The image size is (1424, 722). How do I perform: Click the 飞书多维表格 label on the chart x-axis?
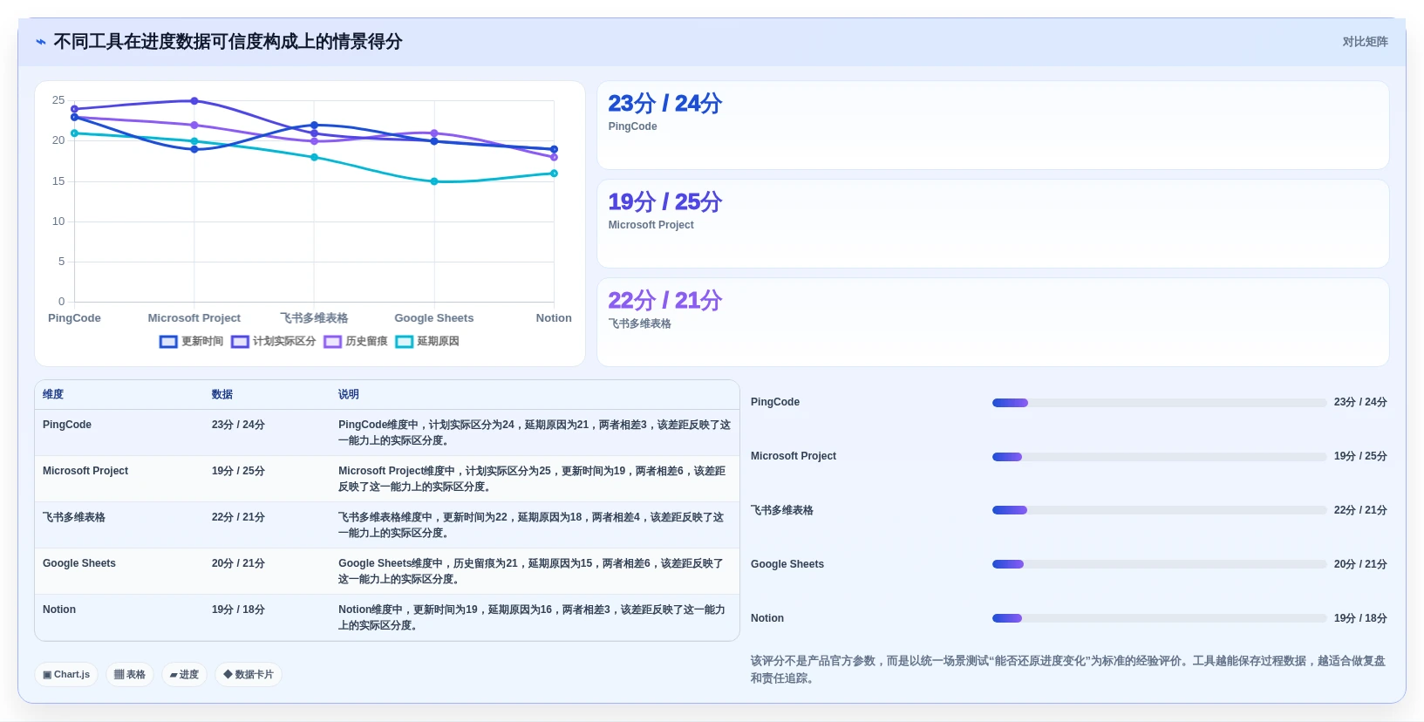tap(314, 318)
